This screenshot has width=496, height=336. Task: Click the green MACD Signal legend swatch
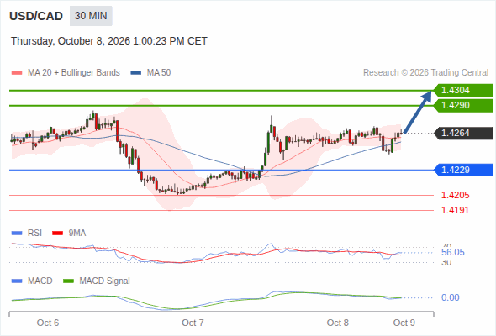[68, 281]
